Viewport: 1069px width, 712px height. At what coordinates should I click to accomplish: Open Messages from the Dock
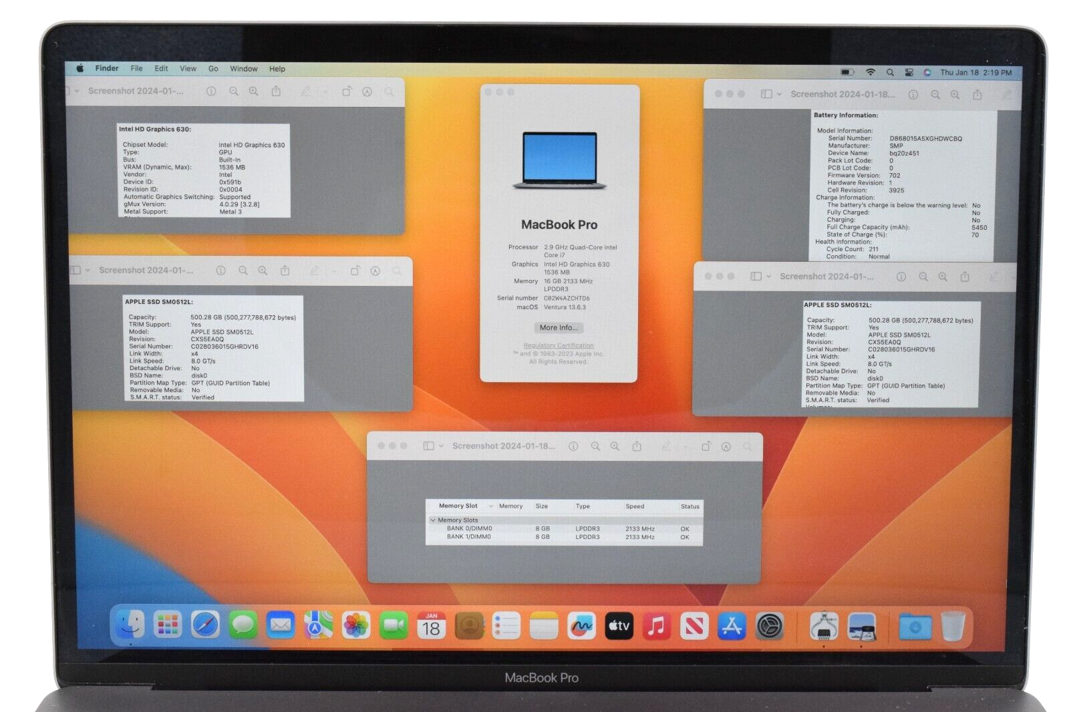coord(243,625)
